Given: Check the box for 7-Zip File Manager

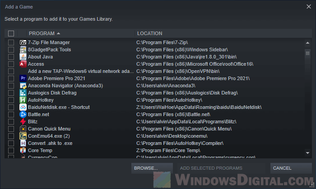Looking at the screenshot, I should [11, 42].
